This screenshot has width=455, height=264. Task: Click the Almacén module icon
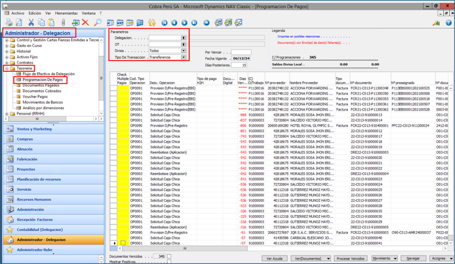pyautogui.click(x=10, y=149)
